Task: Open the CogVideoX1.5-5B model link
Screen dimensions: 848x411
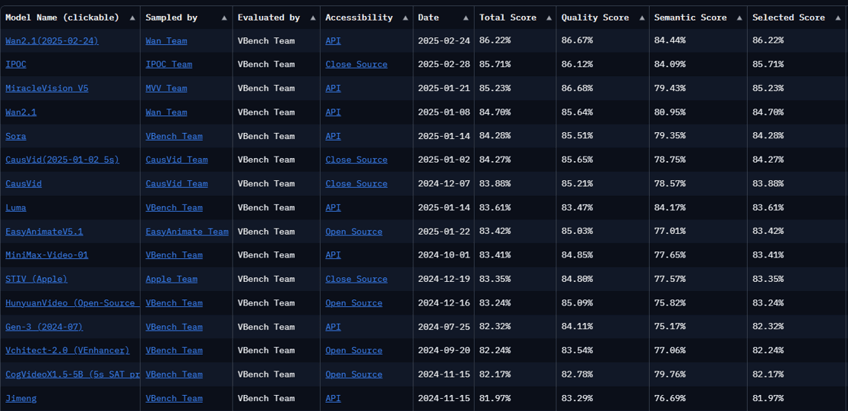Action: pyautogui.click(x=72, y=375)
